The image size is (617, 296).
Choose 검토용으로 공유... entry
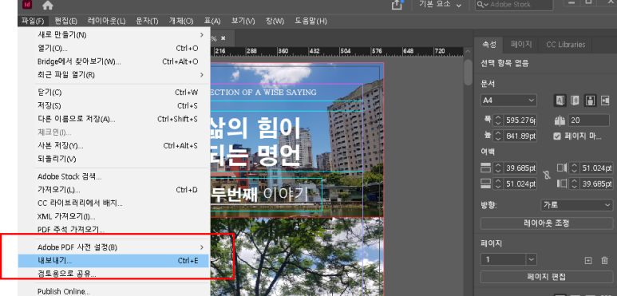tap(113, 274)
